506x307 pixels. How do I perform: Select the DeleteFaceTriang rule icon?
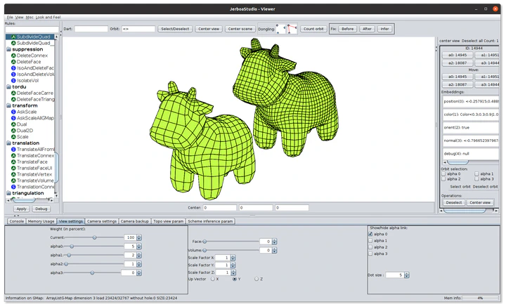[13, 99]
